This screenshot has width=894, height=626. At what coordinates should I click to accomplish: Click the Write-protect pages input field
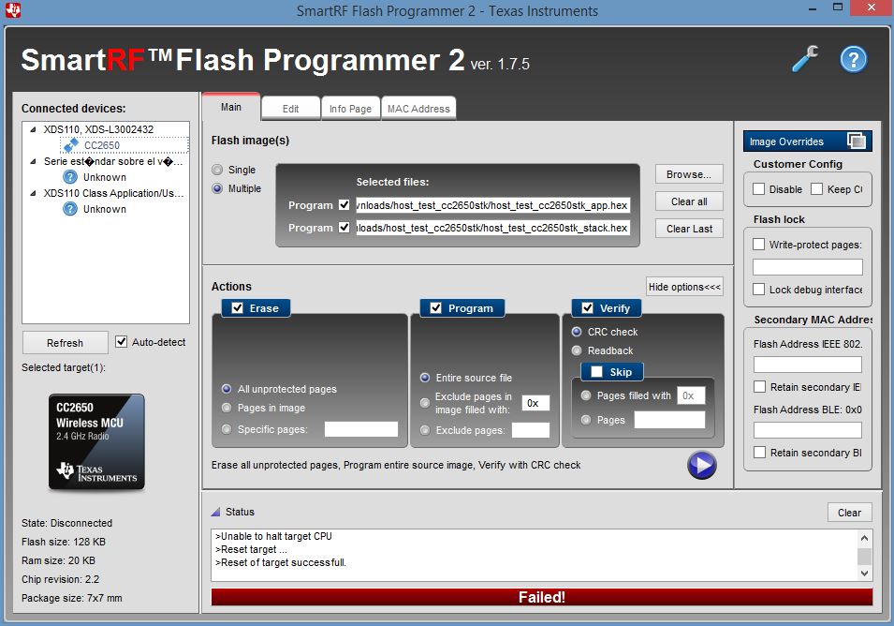(x=807, y=267)
